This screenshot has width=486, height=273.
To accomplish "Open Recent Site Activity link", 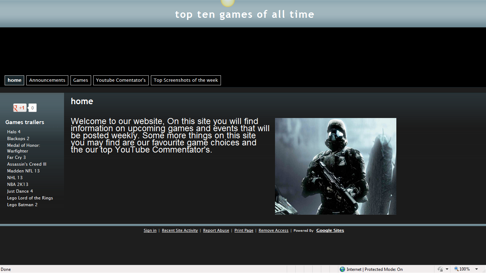I will [180, 231].
